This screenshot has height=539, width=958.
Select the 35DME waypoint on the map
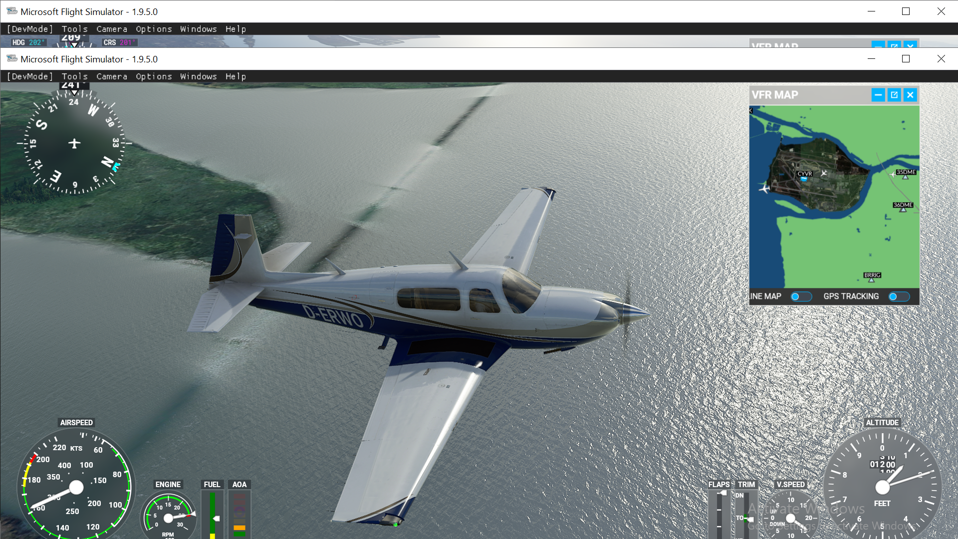tap(906, 173)
